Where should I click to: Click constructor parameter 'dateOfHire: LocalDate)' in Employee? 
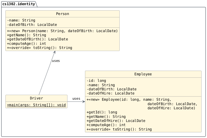171,108
